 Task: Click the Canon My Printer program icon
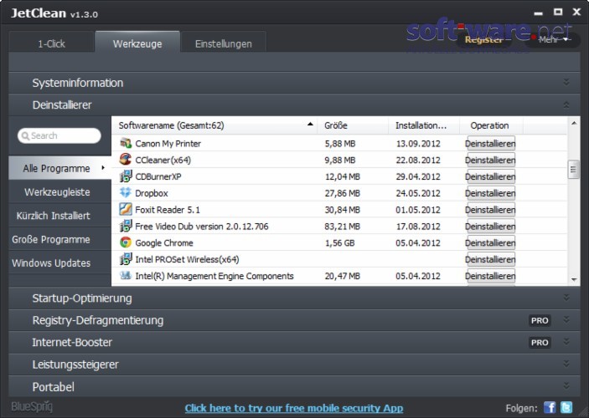click(126, 143)
